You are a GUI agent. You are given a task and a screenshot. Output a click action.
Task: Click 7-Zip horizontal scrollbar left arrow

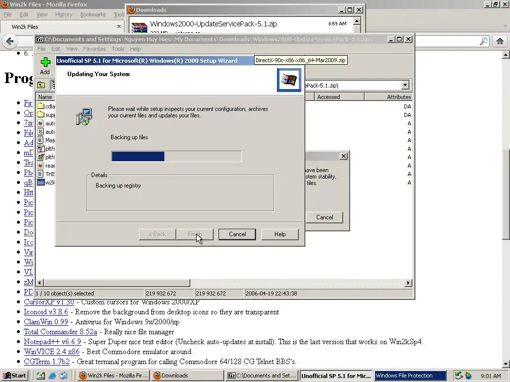point(40,283)
